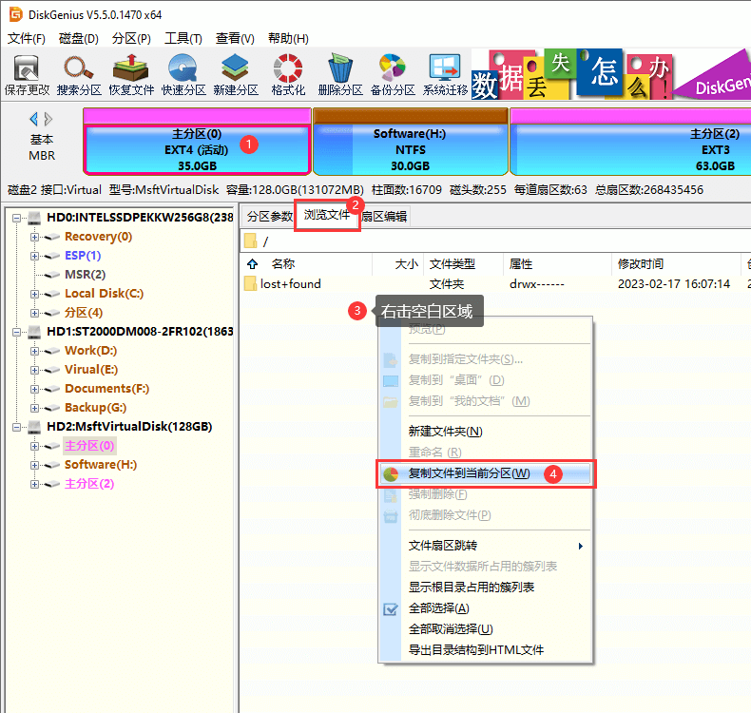Click the Search Partition (搜索分区) magnifier icon
The image size is (751, 713).
[x=79, y=67]
